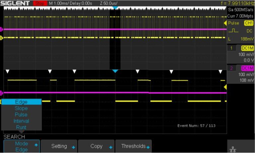Click the yellow trigger level arrow

pos(225,87)
